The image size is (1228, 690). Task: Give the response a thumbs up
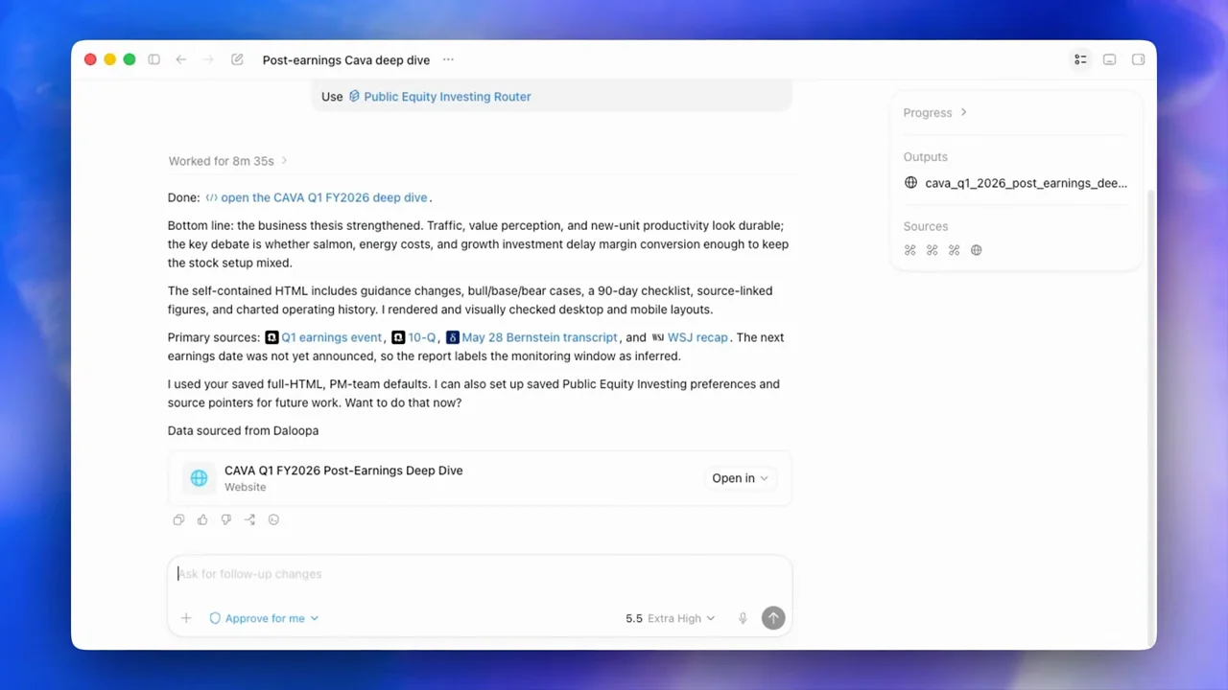coord(202,519)
